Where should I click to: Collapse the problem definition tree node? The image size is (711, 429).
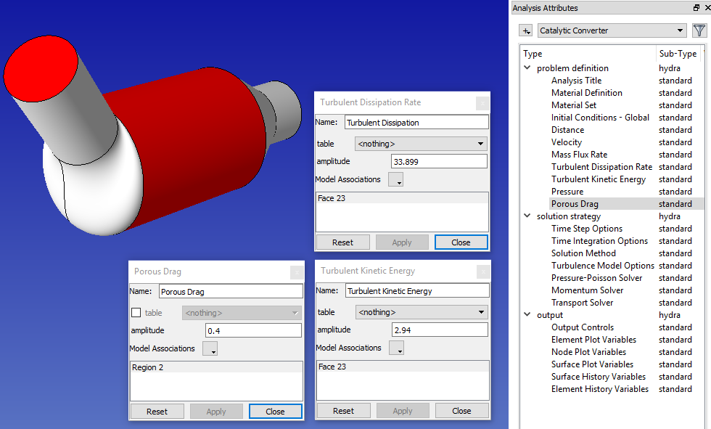pyautogui.click(x=527, y=68)
